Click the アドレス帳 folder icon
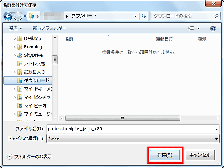The width and height of the screenshot is (224, 168). pyautogui.click(x=20, y=64)
